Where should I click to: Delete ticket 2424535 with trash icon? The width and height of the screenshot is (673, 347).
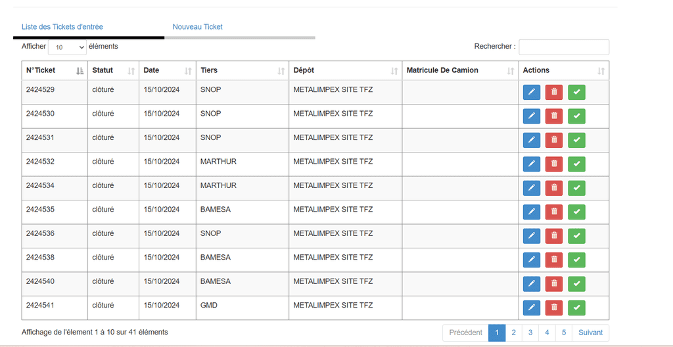point(554,212)
